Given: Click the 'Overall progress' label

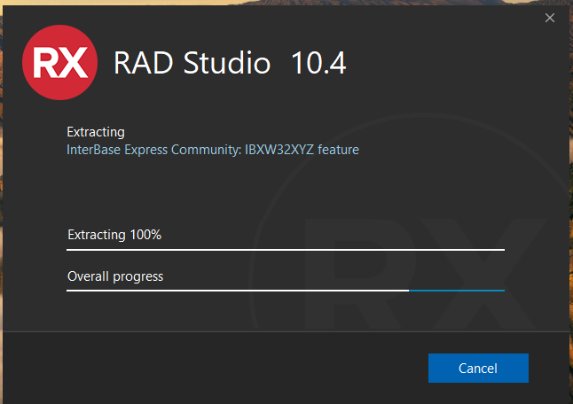Looking at the screenshot, I should click(x=115, y=276).
